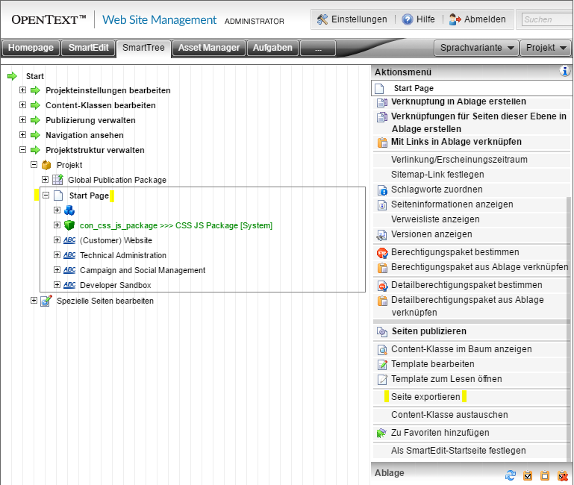
Task: Open the Aufgaben tab
Action: pos(272,48)
